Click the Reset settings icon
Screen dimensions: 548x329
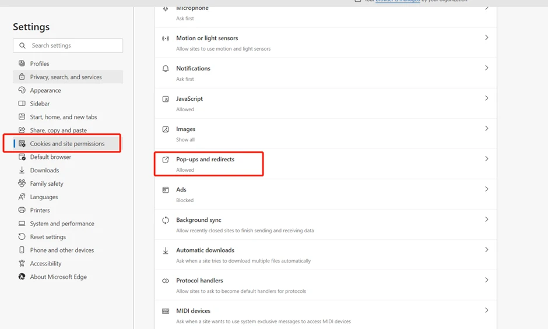pos(22,236)
